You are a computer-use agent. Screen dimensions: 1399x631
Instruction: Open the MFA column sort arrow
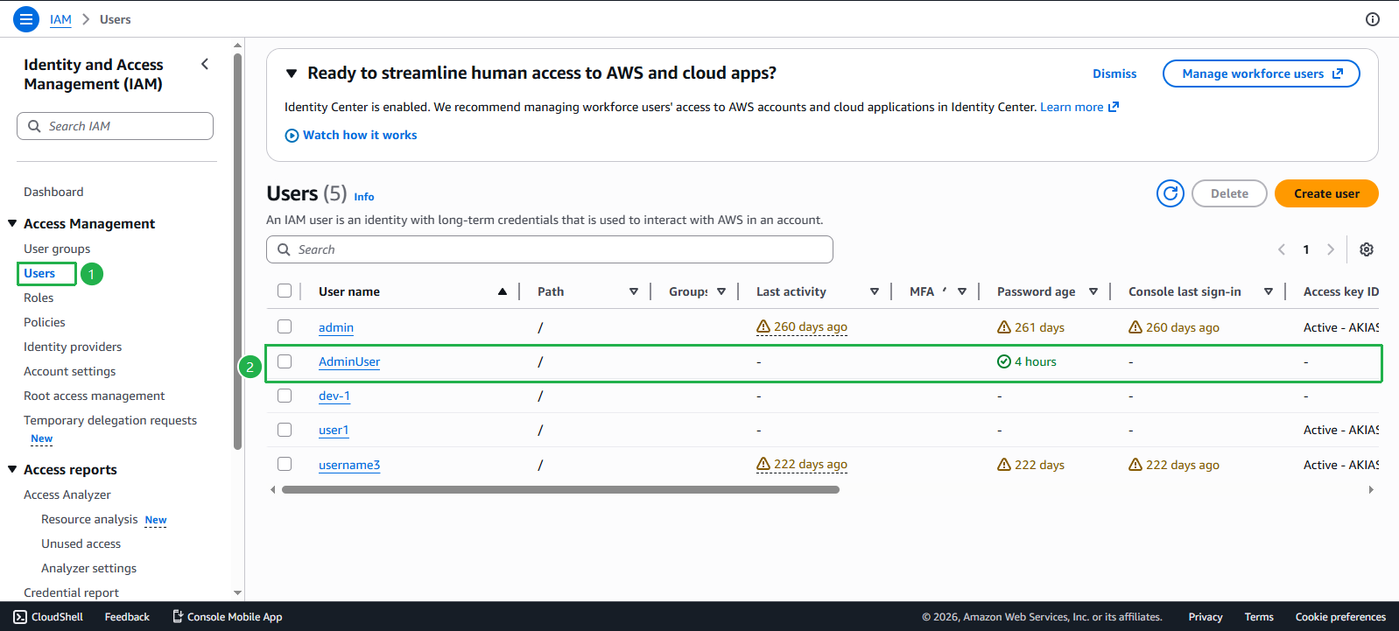pos(962,291)
